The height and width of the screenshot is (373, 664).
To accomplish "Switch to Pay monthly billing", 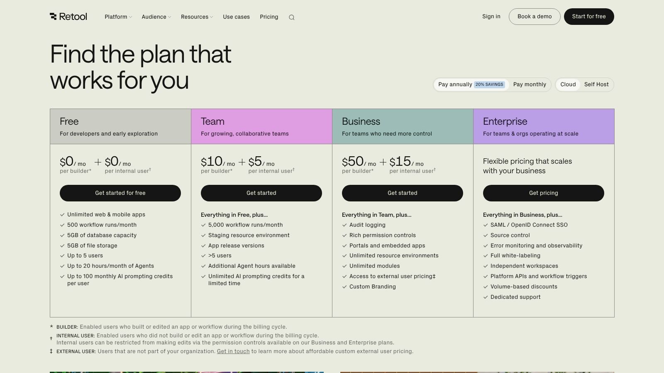I will point(530,84).
